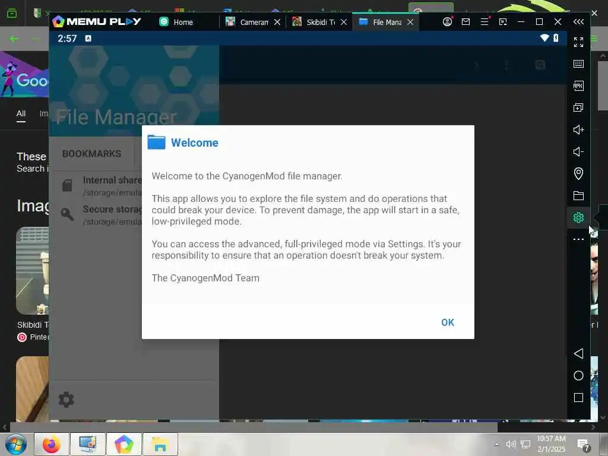Image resolution: width=608 pixels, height=456 pixels.
Task: Click the volume up icon
Action: 578,129
